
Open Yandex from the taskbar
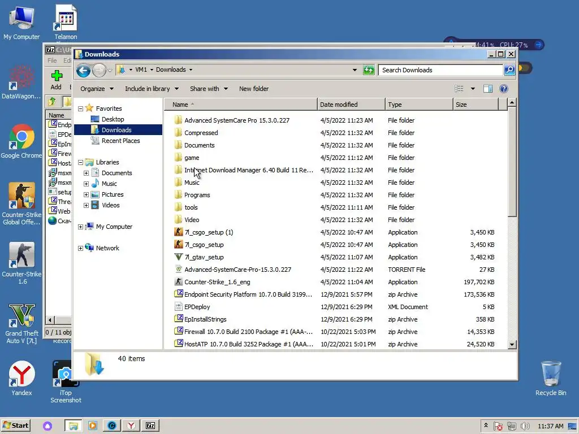tap(131, 426)
